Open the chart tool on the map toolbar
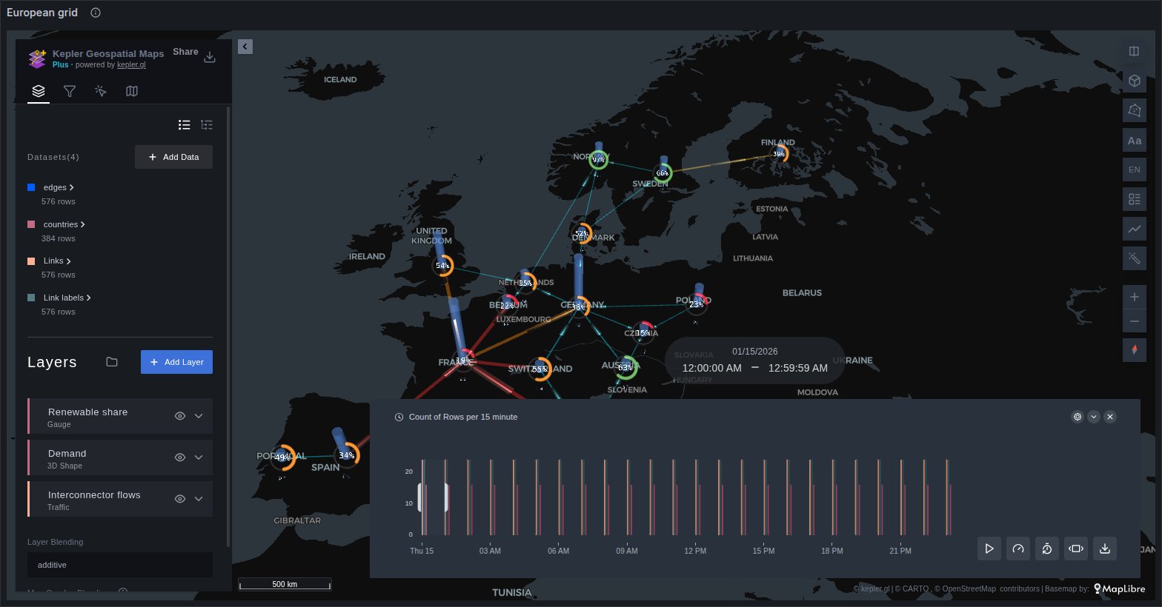The width and height of the screenshot is (1162, 607). point(1134,229)
